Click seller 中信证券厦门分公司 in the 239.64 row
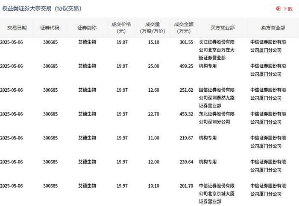Viewport: 299px width, 206px height. (x=268, y=166)
